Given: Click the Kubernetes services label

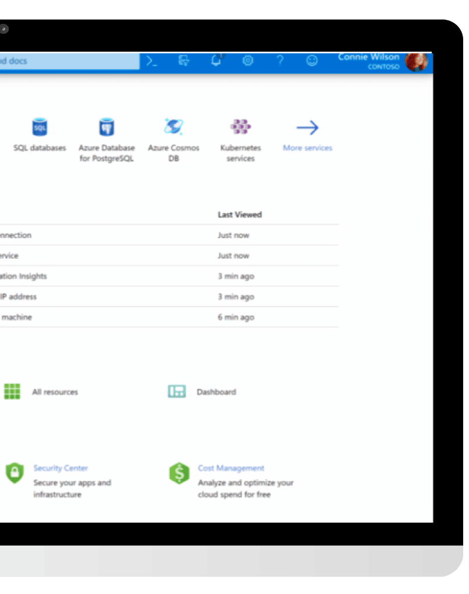Looking at the screenshot, I should pyautogui.click(x=241, y=153).
